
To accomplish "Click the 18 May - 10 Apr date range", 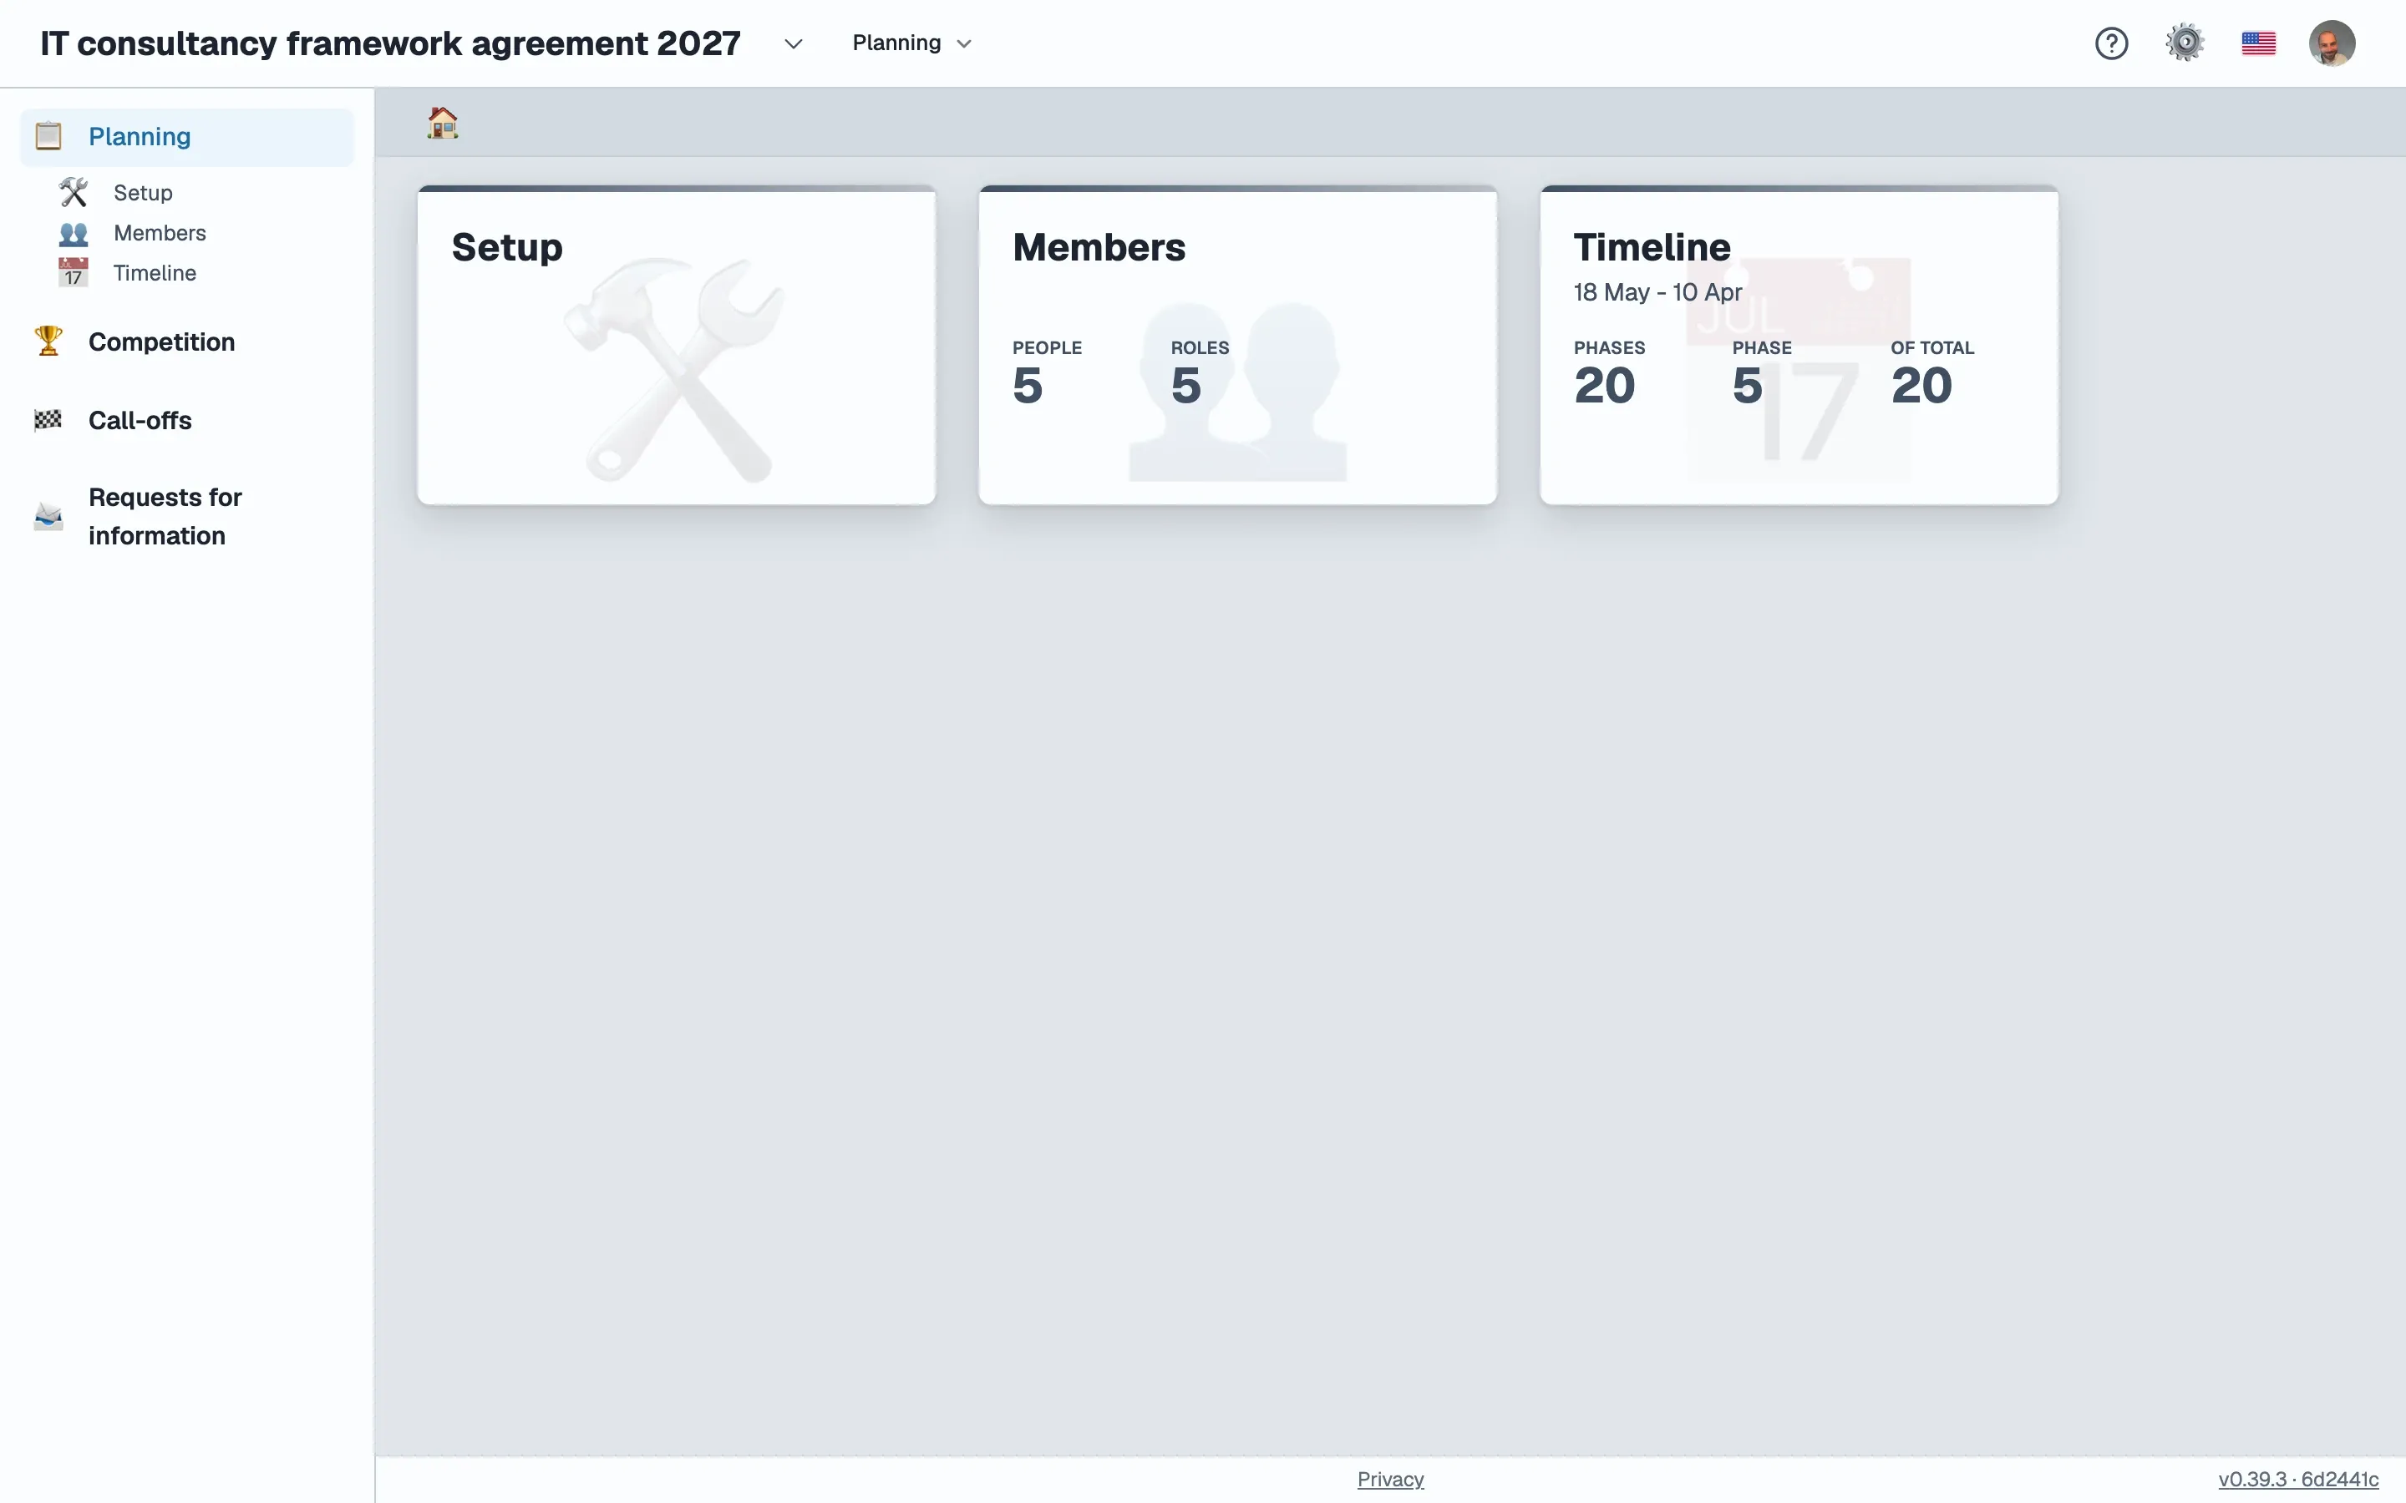I will pos(1657,292).
